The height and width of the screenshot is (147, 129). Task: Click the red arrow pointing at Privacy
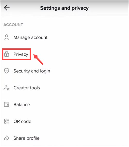pos(38,59)
